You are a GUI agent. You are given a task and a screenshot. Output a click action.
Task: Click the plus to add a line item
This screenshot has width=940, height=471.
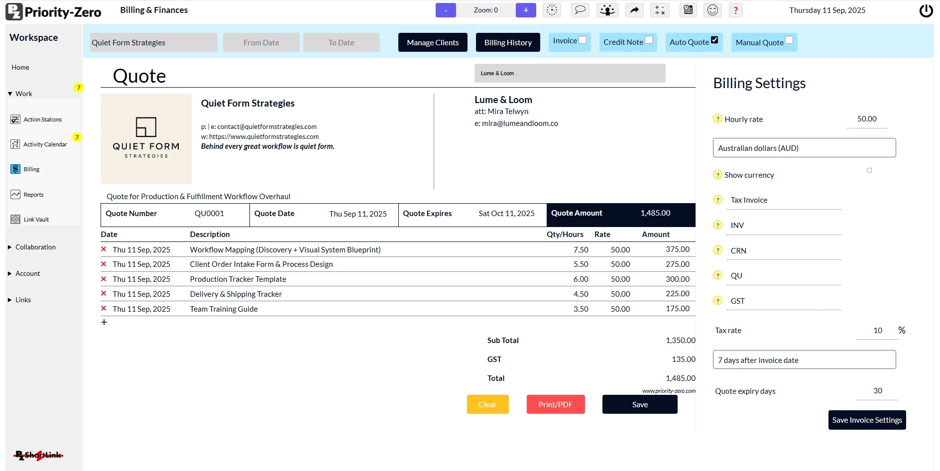(x=104, y=322)
